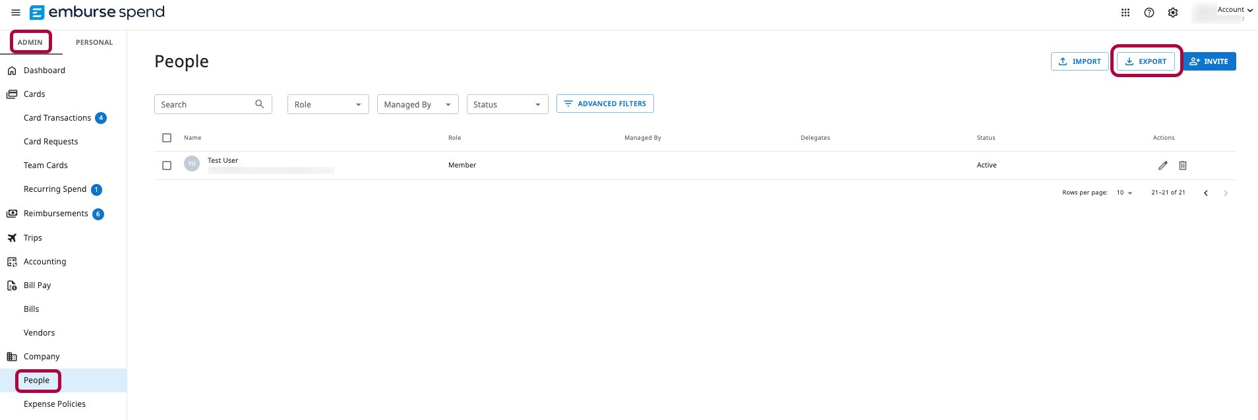Click the Invite button
The height and width of the screenshot is (420, 1258).
tap(1209, 61)
